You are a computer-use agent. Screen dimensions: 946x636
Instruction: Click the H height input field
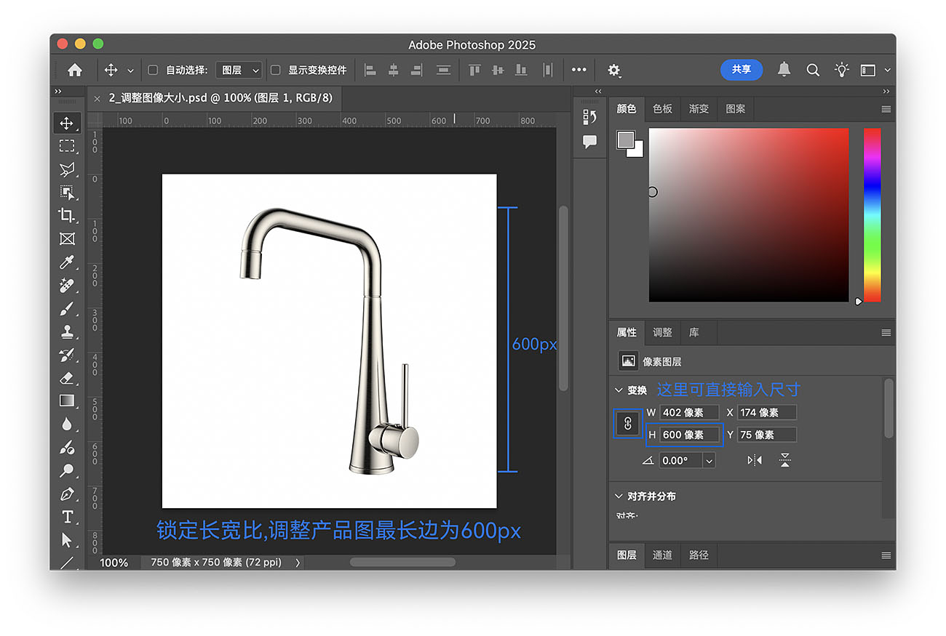pyautogui.click(x=688, y=435)
